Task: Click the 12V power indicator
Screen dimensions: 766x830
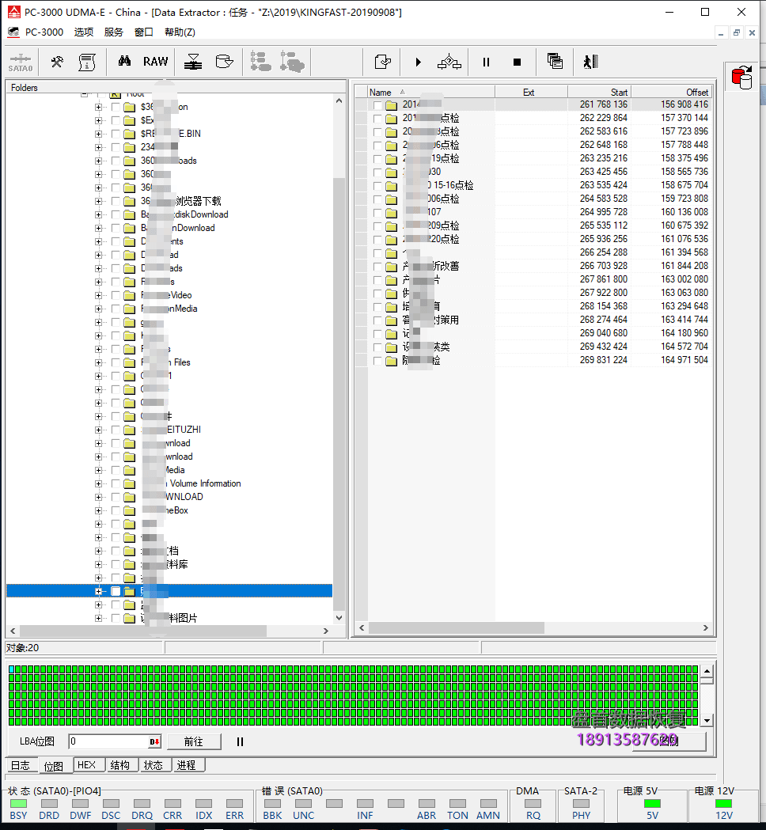Action: click(723, 804)
